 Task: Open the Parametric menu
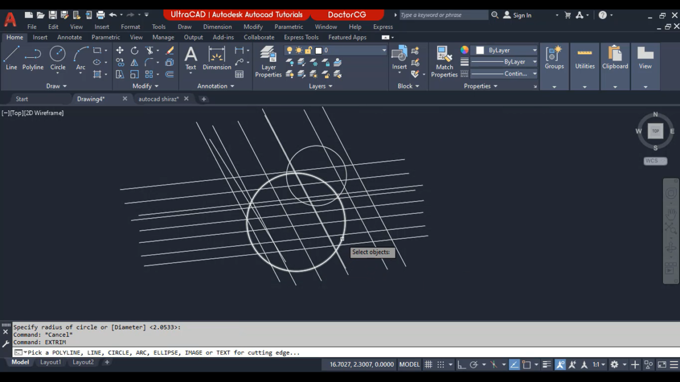[x=289, y=27]
